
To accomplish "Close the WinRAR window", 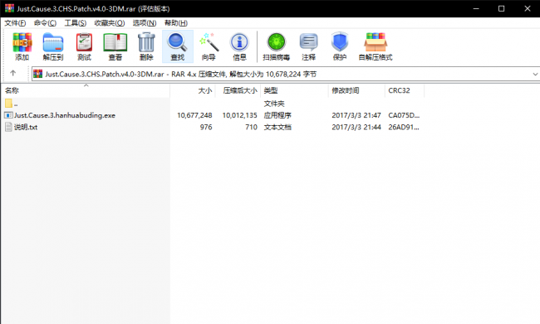I will point(528,8).
